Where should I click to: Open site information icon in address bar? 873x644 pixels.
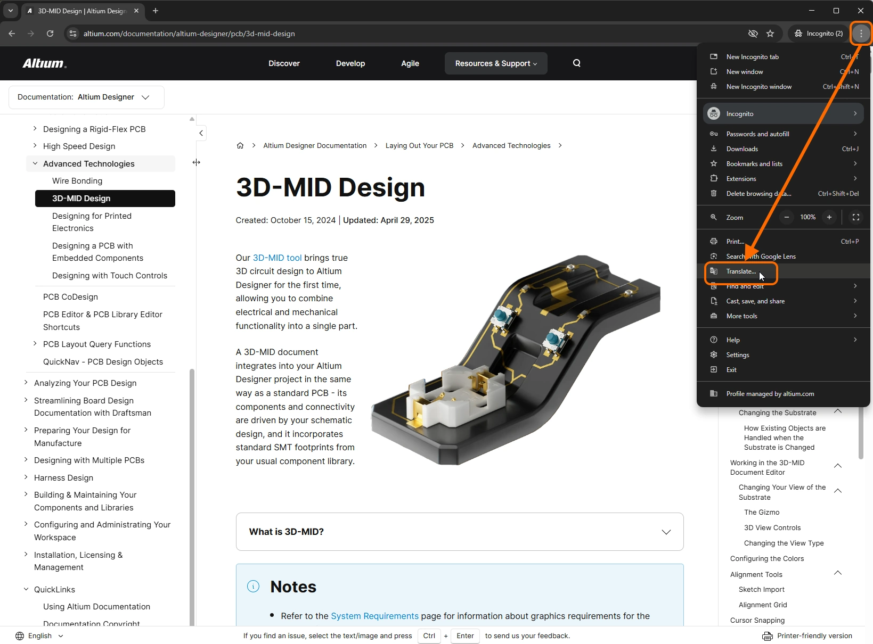(74, 34)
